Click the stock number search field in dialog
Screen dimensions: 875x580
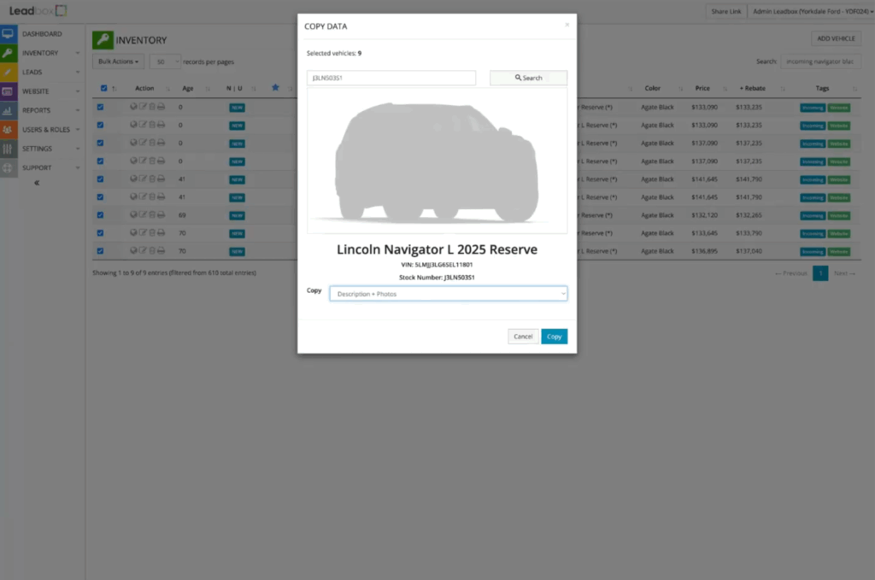coord(391,78)
